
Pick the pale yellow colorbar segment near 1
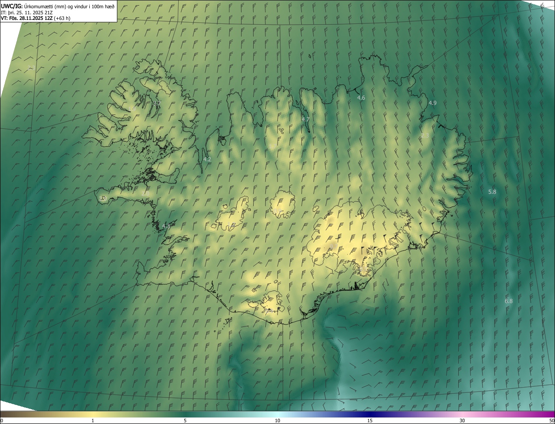click(x=93, y=414)
